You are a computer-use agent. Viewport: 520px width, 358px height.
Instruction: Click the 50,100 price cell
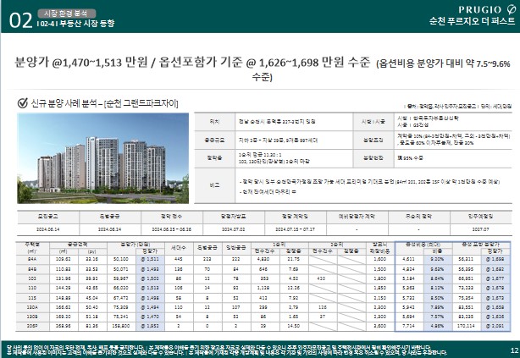tap(121, 259)
